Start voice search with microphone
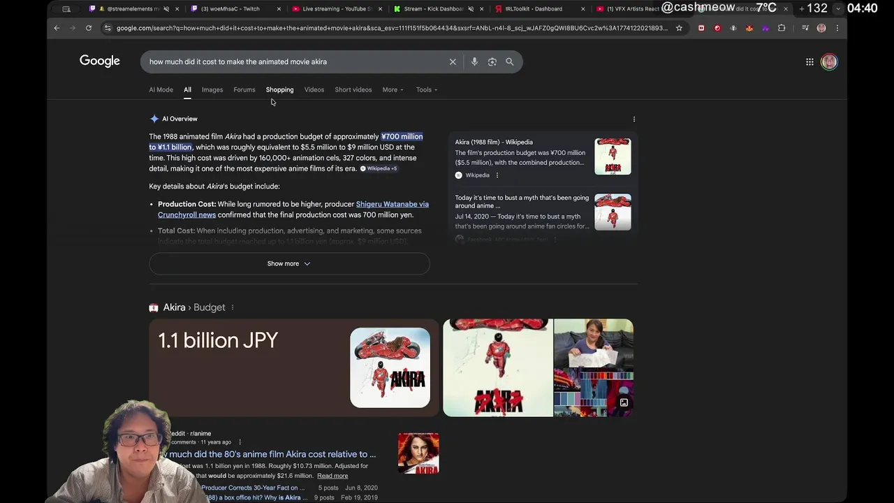This screenshot has height=503, width=894. [474, 61]
